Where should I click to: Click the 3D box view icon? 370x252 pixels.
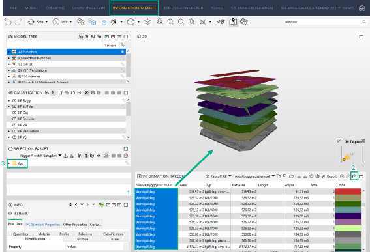click(131, 22)
